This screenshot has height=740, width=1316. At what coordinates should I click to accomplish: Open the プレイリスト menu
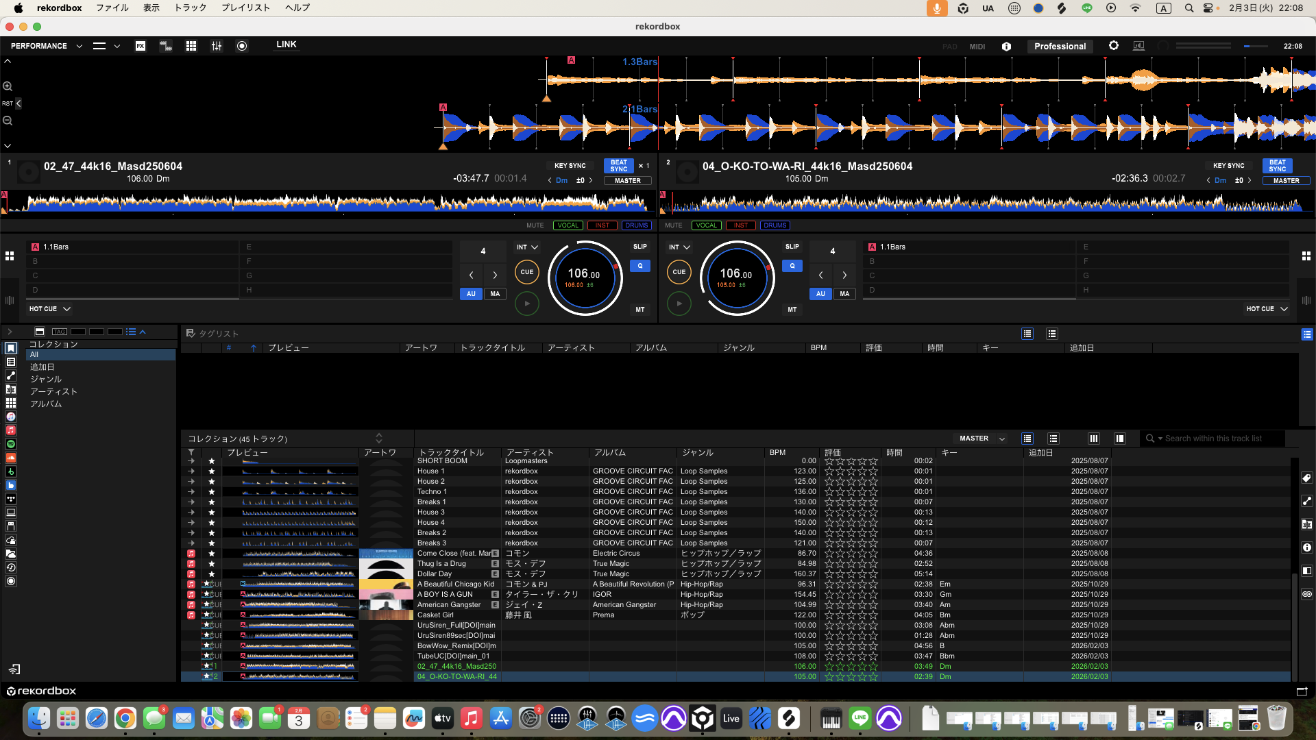click(245, 8)
